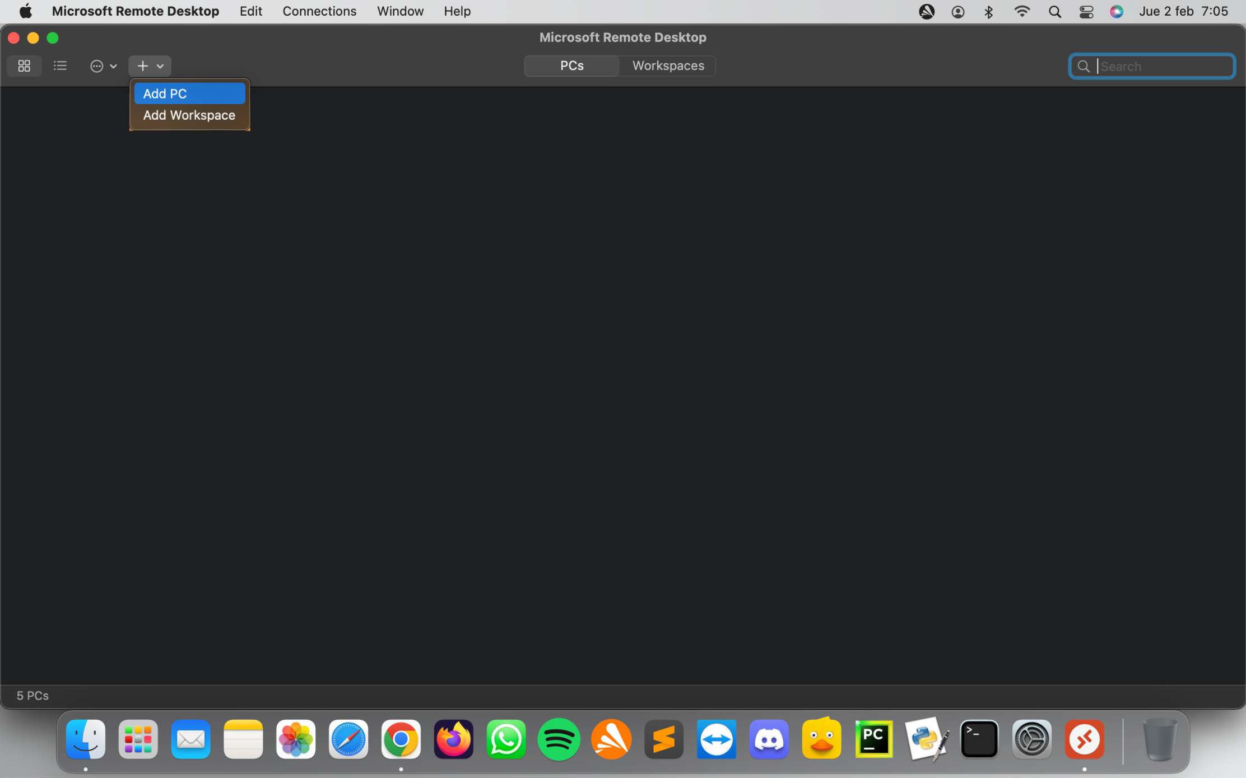Open Mail from the Dock
The image size is (1246, 778).
pyautogui.click(x=191, y=739)
